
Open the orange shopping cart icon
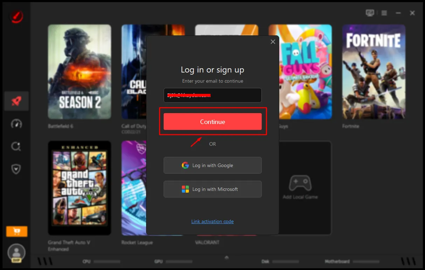[x=16, y=231]
